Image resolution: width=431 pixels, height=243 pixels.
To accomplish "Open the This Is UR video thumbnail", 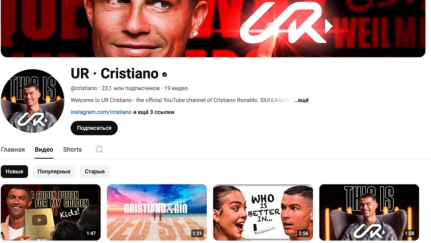I will pos(369,212).
